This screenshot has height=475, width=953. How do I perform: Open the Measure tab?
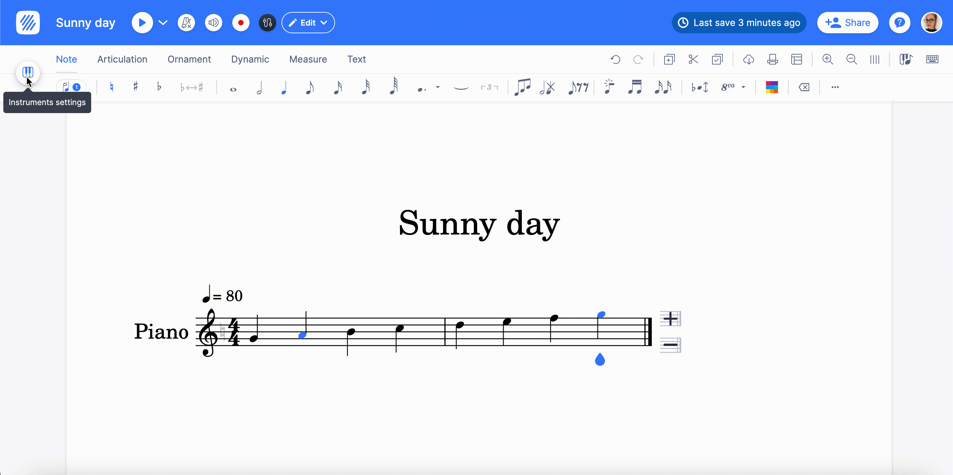coord(308,59)
